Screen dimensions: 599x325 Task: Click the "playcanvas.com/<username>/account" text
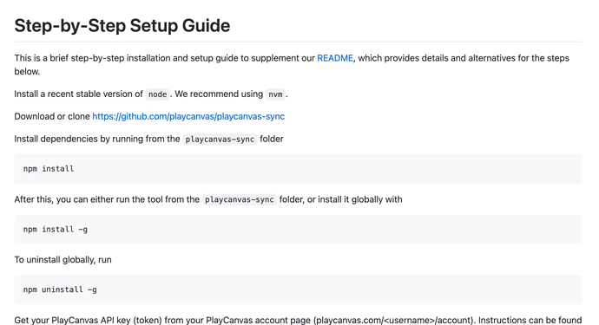tap(393, 320)
